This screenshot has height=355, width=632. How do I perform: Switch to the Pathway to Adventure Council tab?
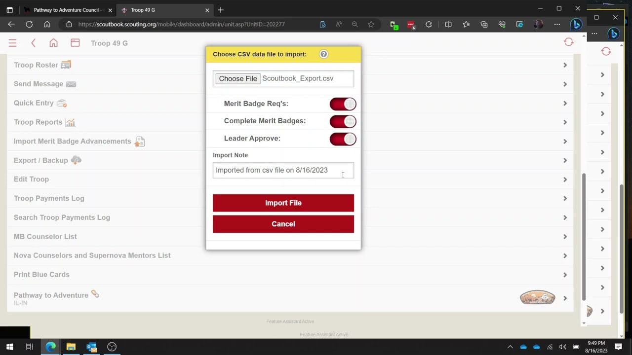coord(68,10)
